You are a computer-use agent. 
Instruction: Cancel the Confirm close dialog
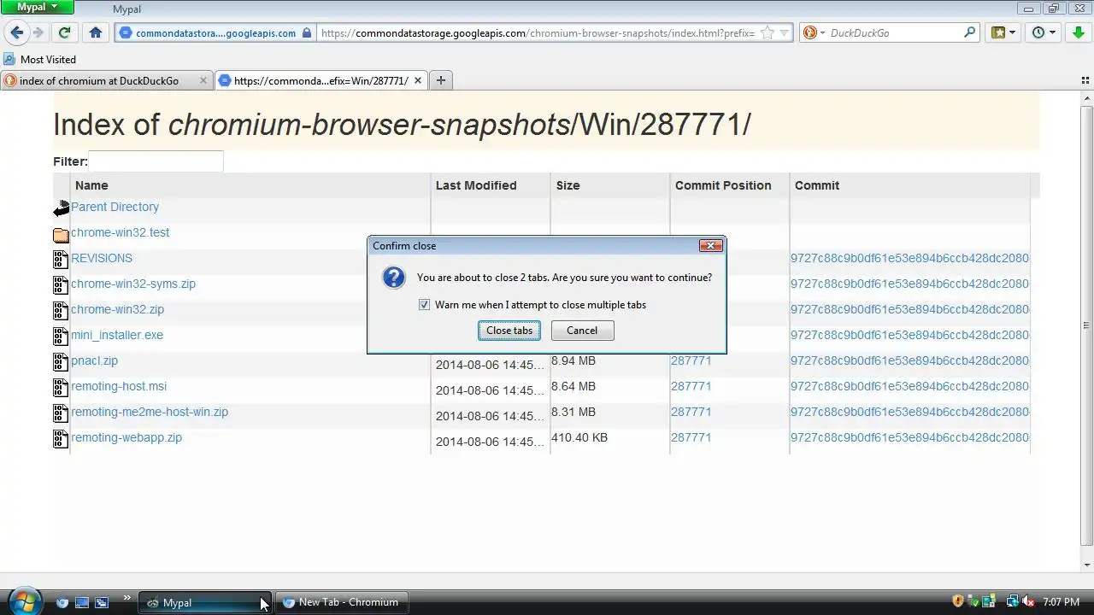click(x=582, y=331)
